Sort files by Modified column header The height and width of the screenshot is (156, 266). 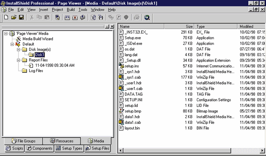[251, 27]
